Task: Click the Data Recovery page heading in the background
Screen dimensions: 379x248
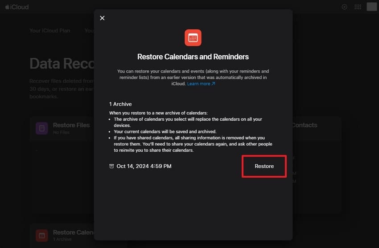Action: coord(62,64)
